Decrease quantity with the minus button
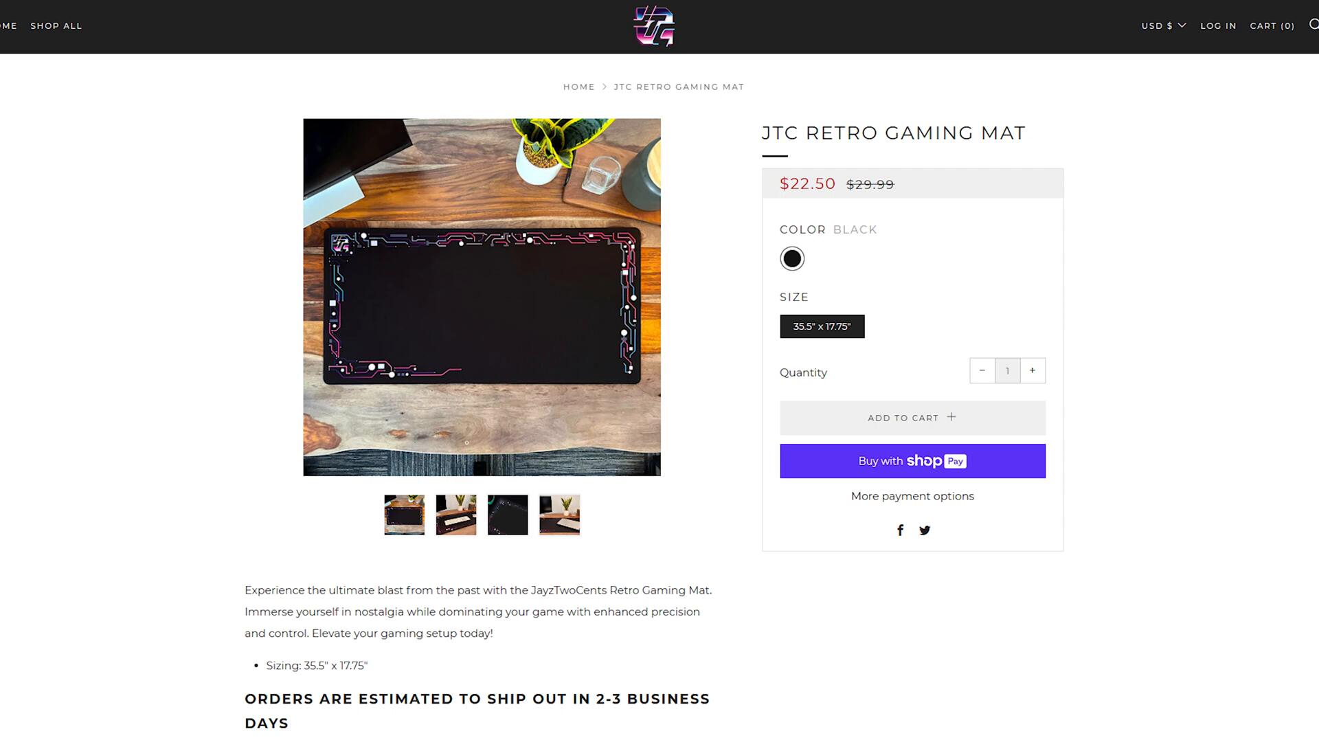 [x=982, y=370]
